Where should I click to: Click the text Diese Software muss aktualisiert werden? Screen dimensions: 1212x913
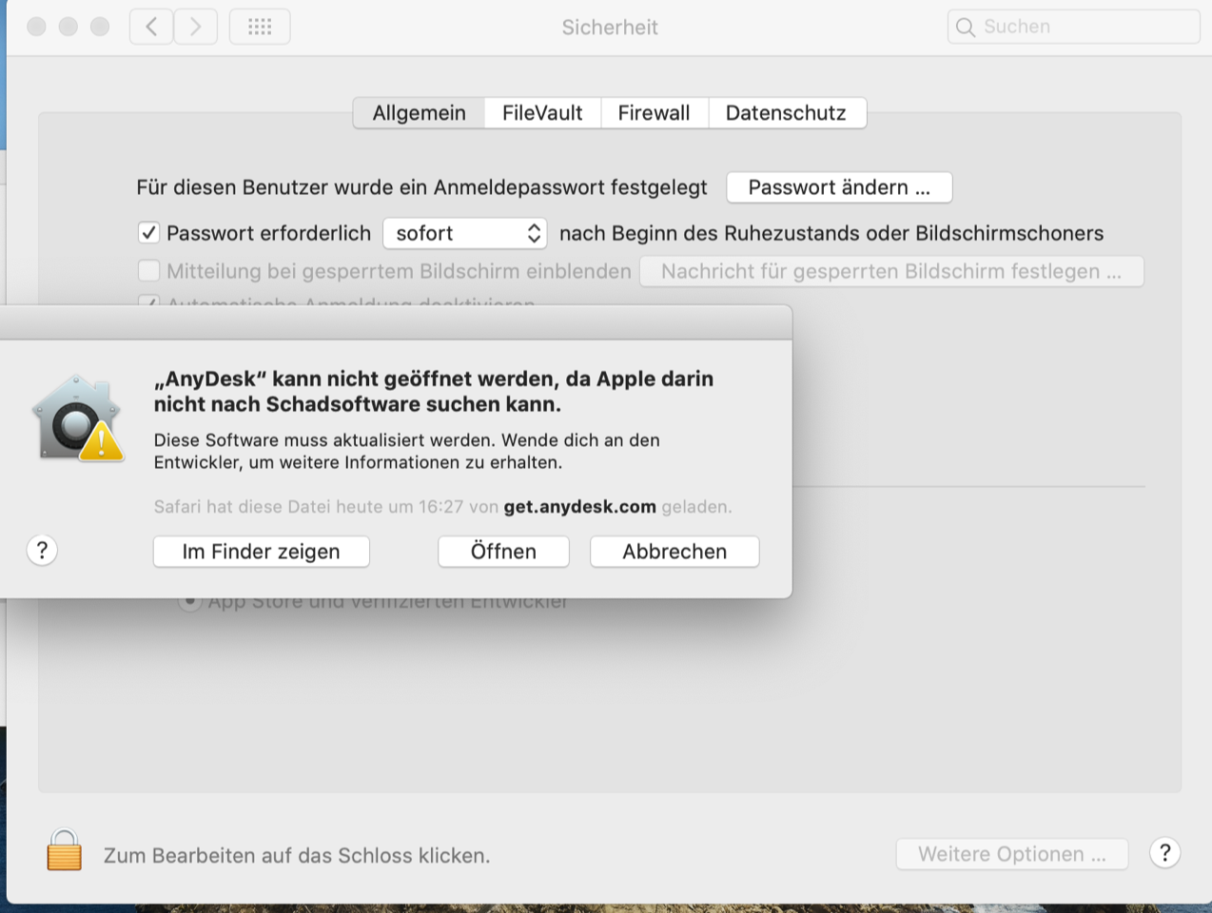(325, 440)
